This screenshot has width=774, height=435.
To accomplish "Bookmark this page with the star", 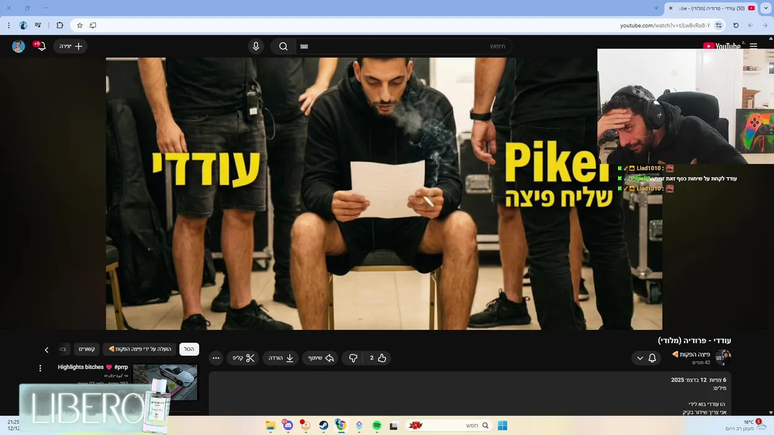I will coord(79,25).
